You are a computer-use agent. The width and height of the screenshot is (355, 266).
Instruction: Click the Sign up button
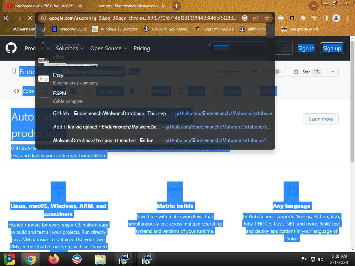pyautogui.click(x=332, y=48)
